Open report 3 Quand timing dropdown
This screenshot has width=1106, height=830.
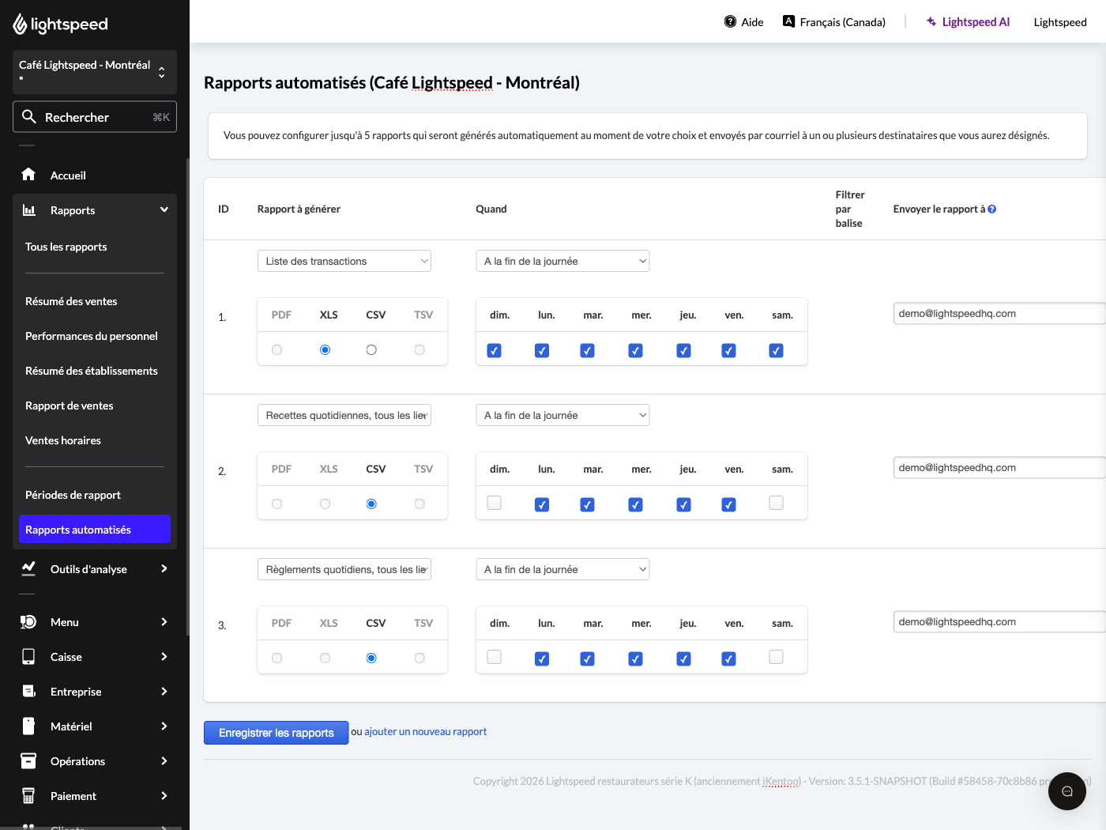pos(562,569)
